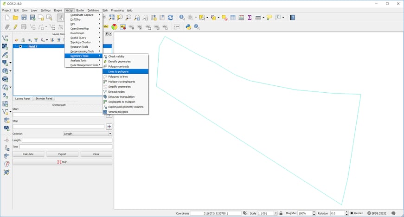Image resolution: width=404 pixels, height=217 pixels.
Task: Toggle visibility checkbox of Field 2 layer
Action: (x=20, y=46)
